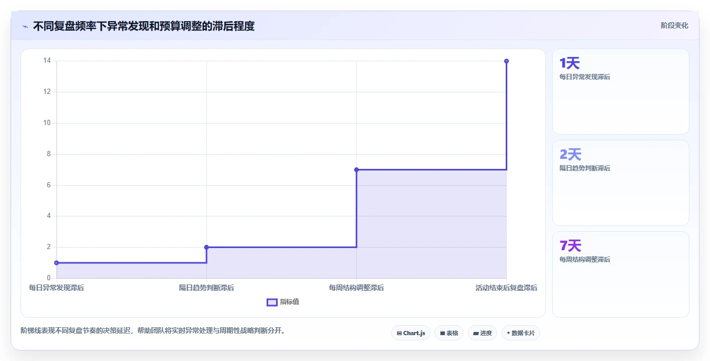
Task: Click the 2天 value in second card
Action: pyautogui.click(x=570, y=155)
